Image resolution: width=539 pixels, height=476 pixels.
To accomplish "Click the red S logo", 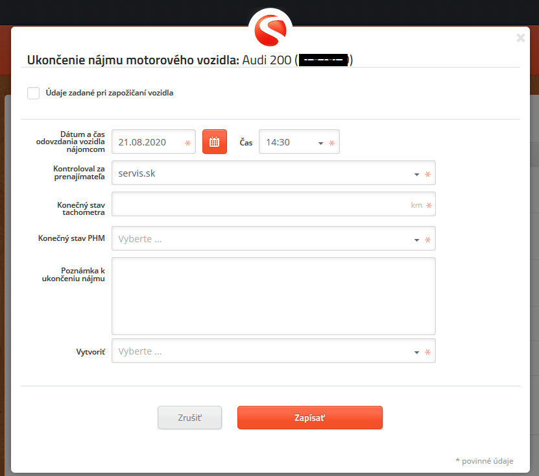I will pyautogui.click(x=270, y=31).
